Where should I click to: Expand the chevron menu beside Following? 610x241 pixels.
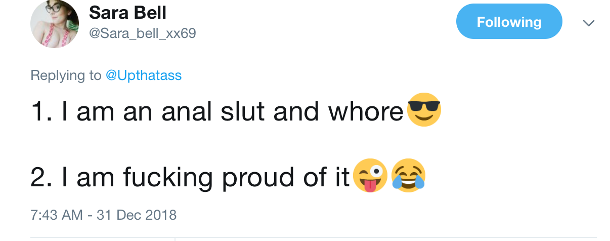(588, 23)
